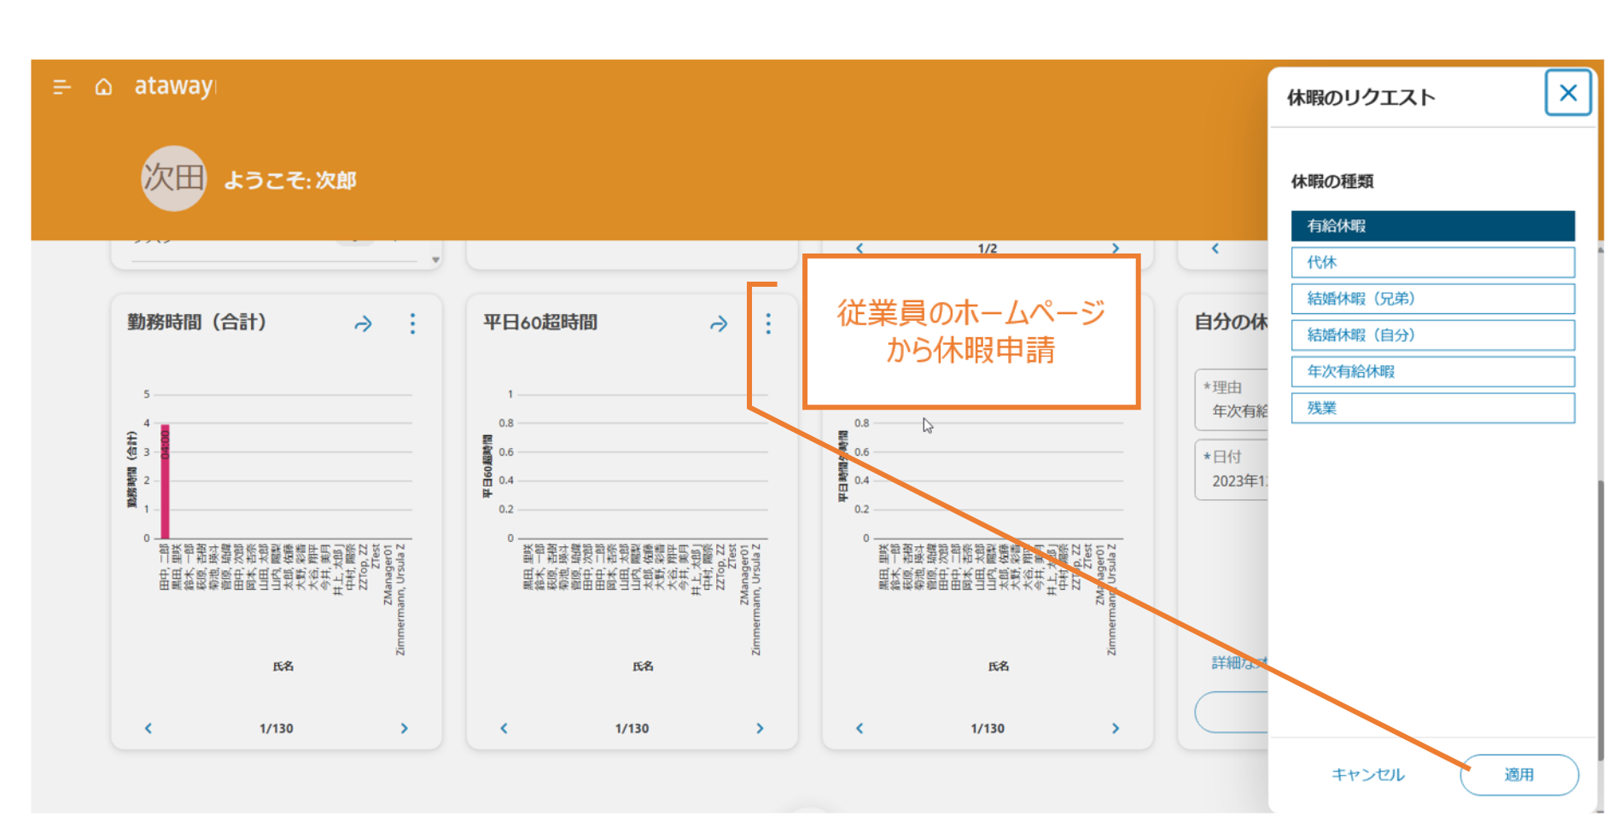Viewport: 1614px width, 833px height.
Task: Click the pink bar in 勤務時間 chart
Action: pos(165,481)
